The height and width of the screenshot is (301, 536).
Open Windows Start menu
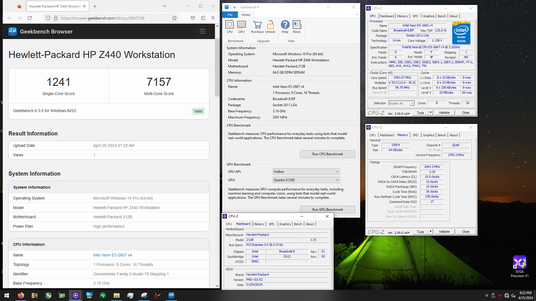point(7,295)
